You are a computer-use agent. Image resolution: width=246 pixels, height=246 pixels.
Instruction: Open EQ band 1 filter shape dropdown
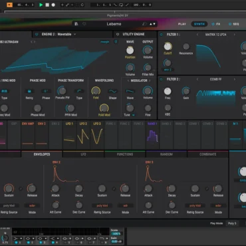click(x=17, y=239)
